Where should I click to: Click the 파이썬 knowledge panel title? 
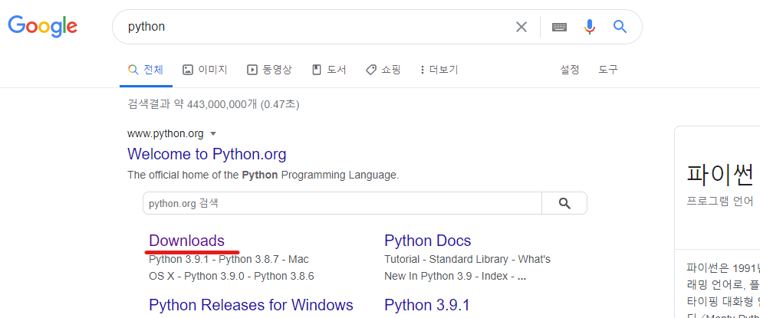[x=720, y=173]
